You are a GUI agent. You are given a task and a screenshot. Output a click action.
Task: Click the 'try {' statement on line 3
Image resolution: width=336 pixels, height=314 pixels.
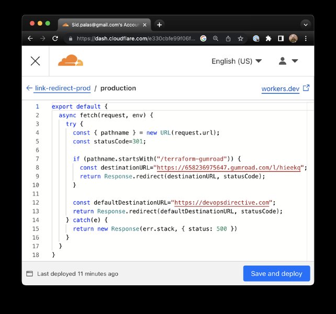74,124
